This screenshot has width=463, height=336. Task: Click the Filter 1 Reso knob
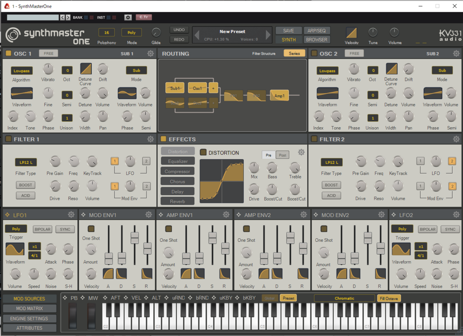(x=73, y=186)
